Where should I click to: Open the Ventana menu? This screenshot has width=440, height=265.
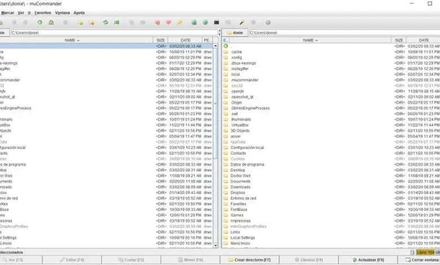tap(62, 12)
